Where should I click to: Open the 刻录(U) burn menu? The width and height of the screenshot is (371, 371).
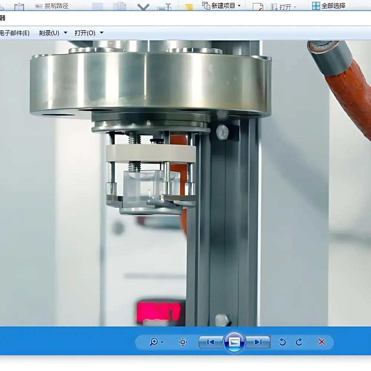pos(49,33)
